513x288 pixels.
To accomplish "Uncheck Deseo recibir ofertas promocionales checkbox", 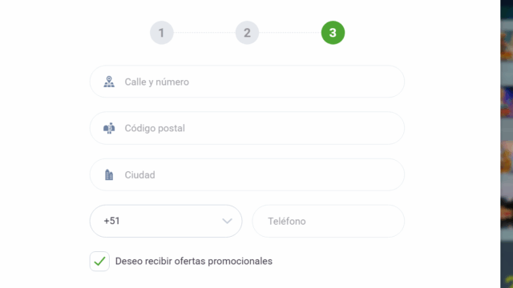I will pyautogui.click(x=99, y=262).
